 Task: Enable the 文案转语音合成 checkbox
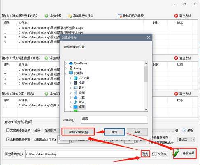pyautogui.click(x=8, y=130)
